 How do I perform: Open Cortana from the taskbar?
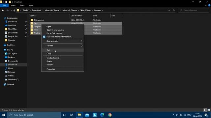tap(64, 115)
